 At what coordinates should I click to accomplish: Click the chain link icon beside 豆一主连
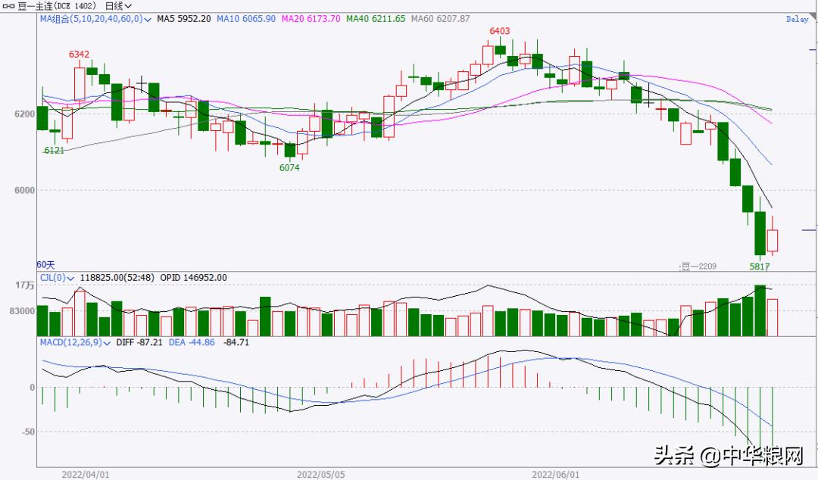pos(9,5)
